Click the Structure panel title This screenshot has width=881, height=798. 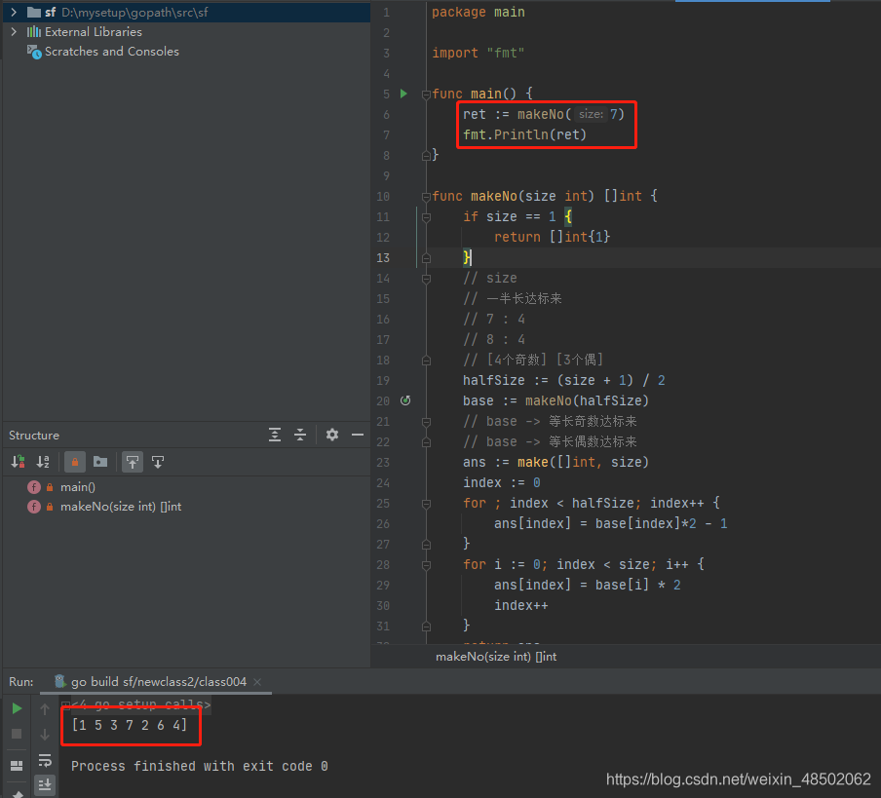[34, 436]
